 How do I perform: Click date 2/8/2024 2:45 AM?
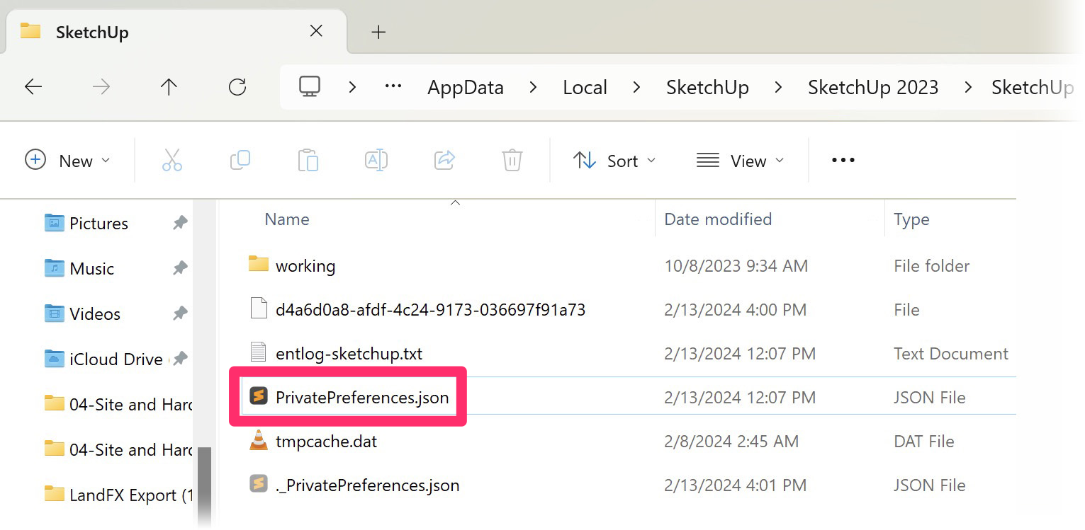click(731, 441)
